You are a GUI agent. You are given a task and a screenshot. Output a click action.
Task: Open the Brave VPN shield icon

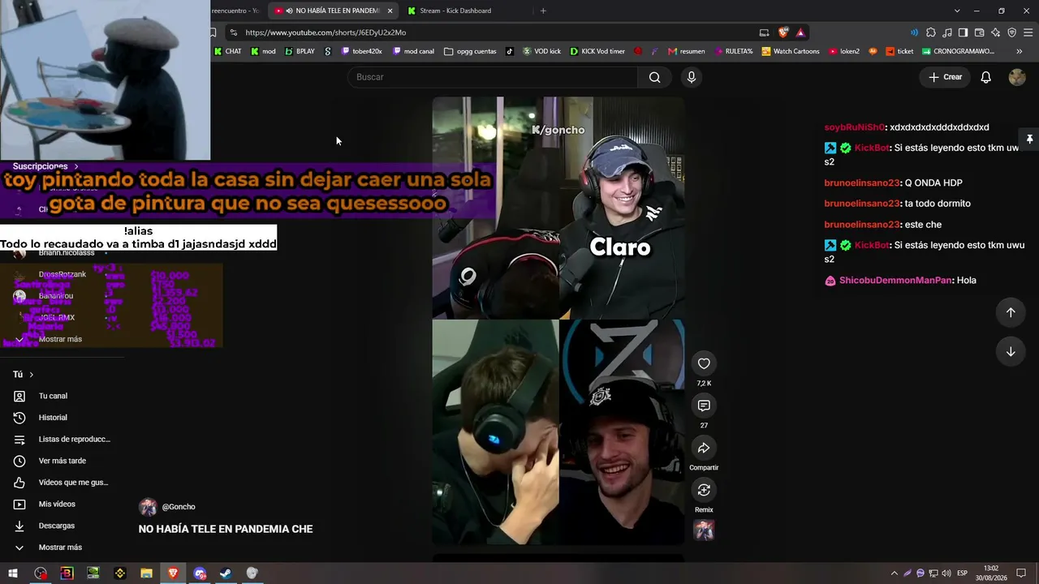(1011, 32)
